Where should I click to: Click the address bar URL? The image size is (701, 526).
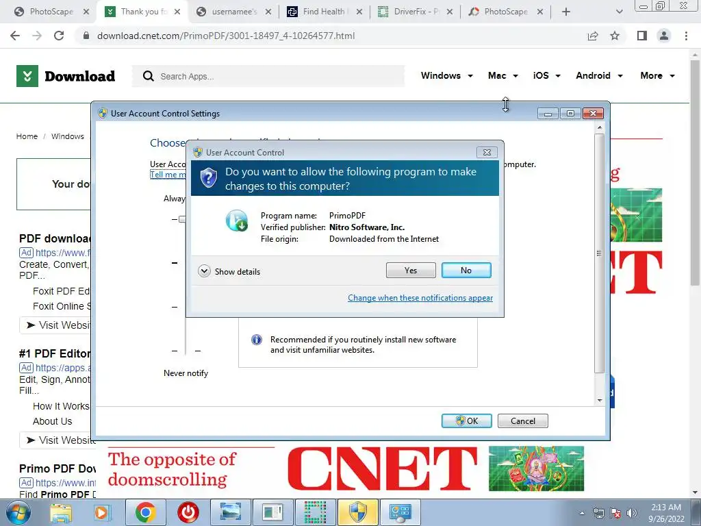tap(226, 36)
